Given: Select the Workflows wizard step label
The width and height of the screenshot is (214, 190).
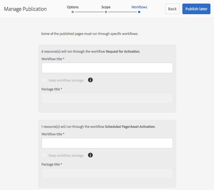Looking at the screenshot, I should (139, 7).
